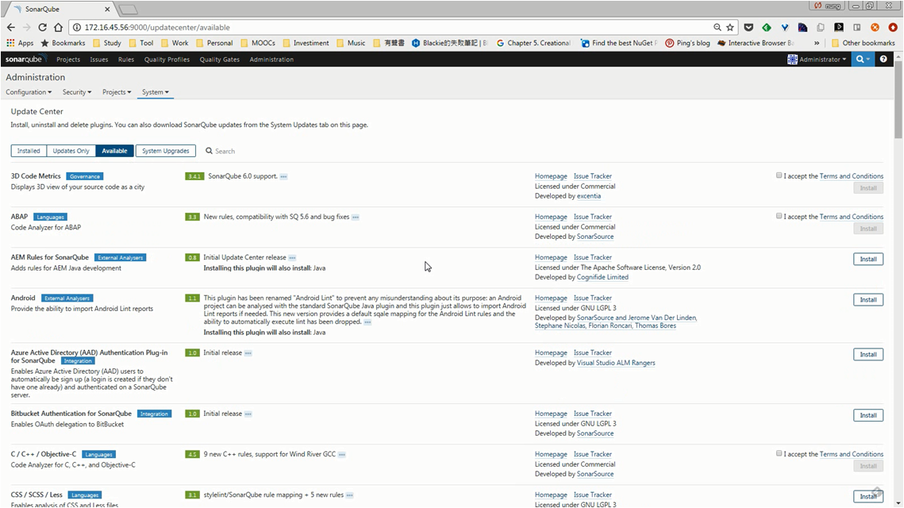Image resolution: width=904 pixels, height=508 pixels.
Task: Select the SonarQube browser tab
Action: tap(62, 10)
